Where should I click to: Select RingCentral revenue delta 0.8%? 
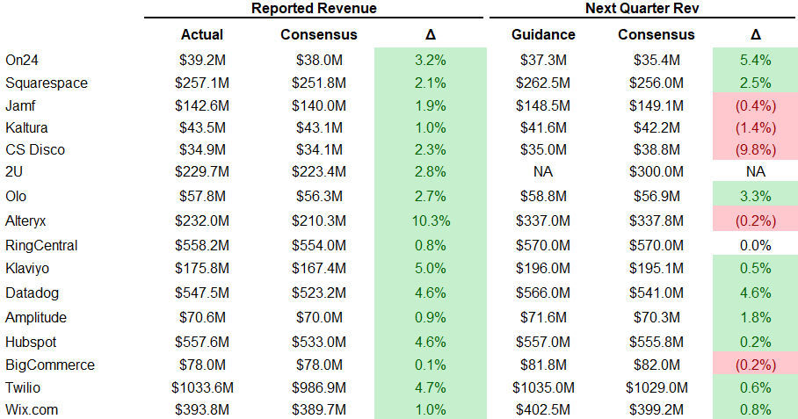[431, 246]
